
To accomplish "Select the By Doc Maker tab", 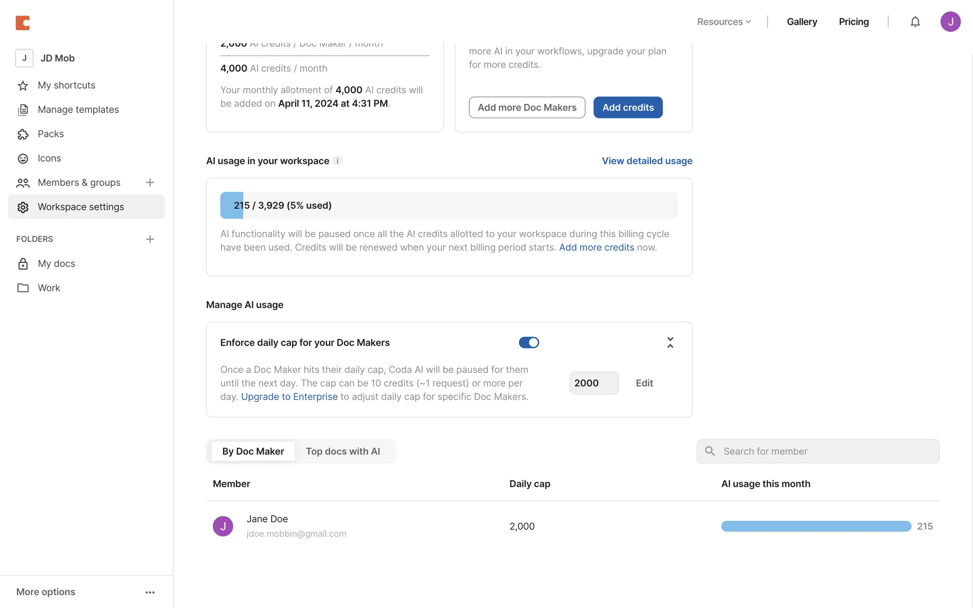I will tap(253, 451).
